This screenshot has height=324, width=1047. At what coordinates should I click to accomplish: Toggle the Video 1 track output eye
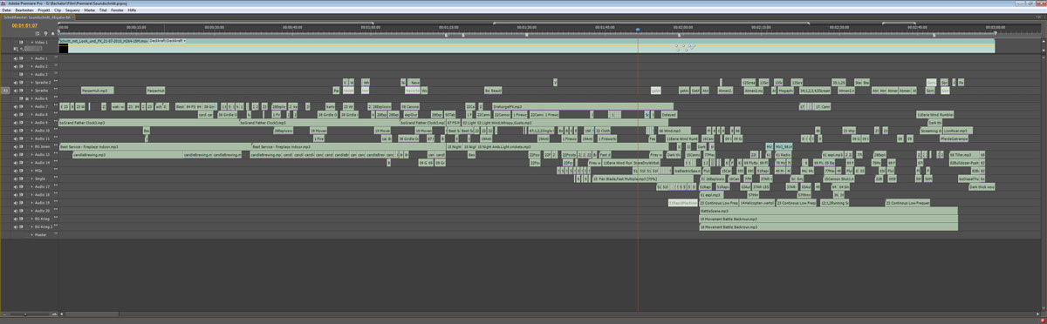[16, 42]
